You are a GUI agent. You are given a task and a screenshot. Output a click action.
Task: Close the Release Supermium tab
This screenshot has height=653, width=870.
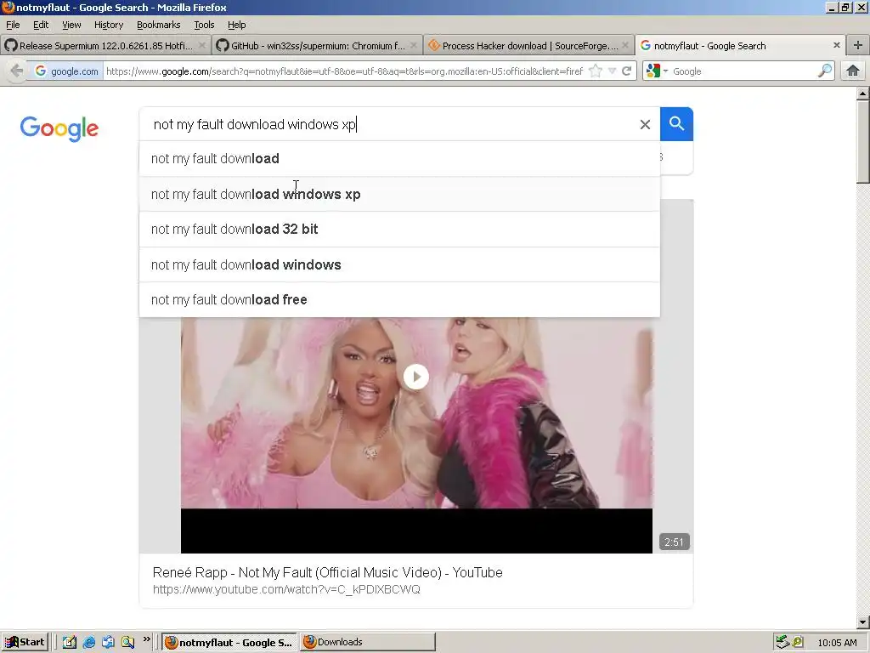202,46
